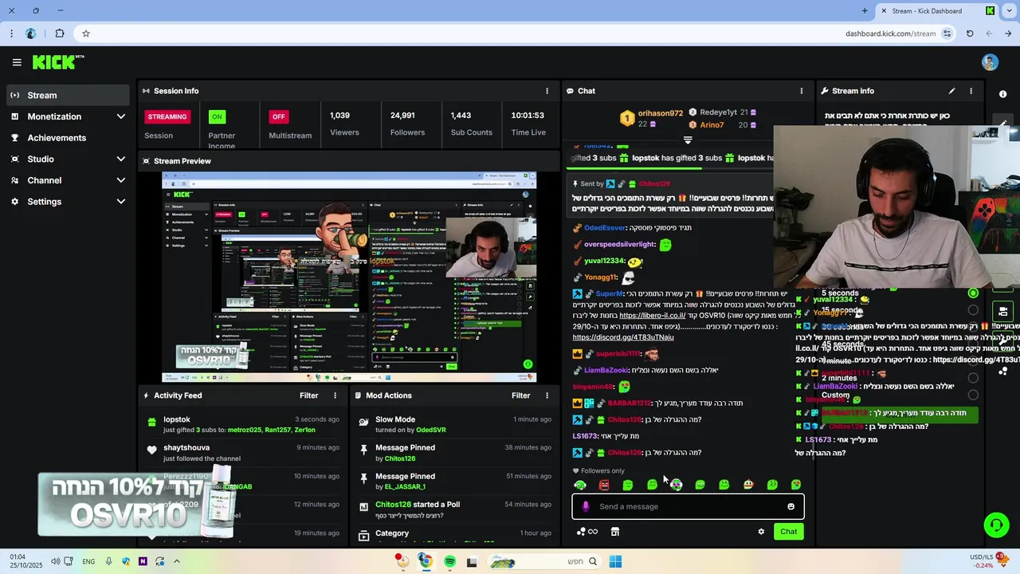The height and width of the screenshot is (574, 1020).
Task: Edit stream info with pencil icon
Action: coord(951,91)
